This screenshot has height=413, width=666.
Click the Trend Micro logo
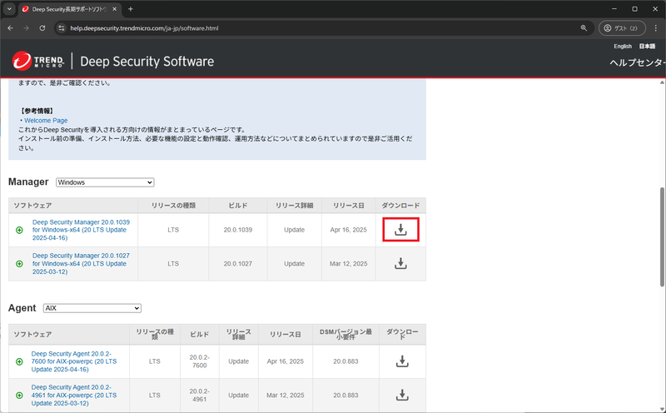coord(38,61)
